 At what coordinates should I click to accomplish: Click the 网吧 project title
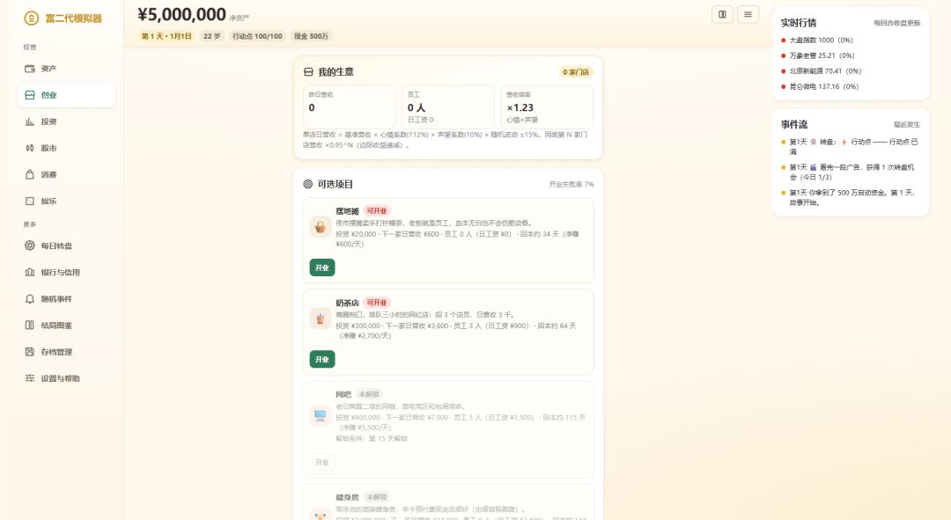343,394
